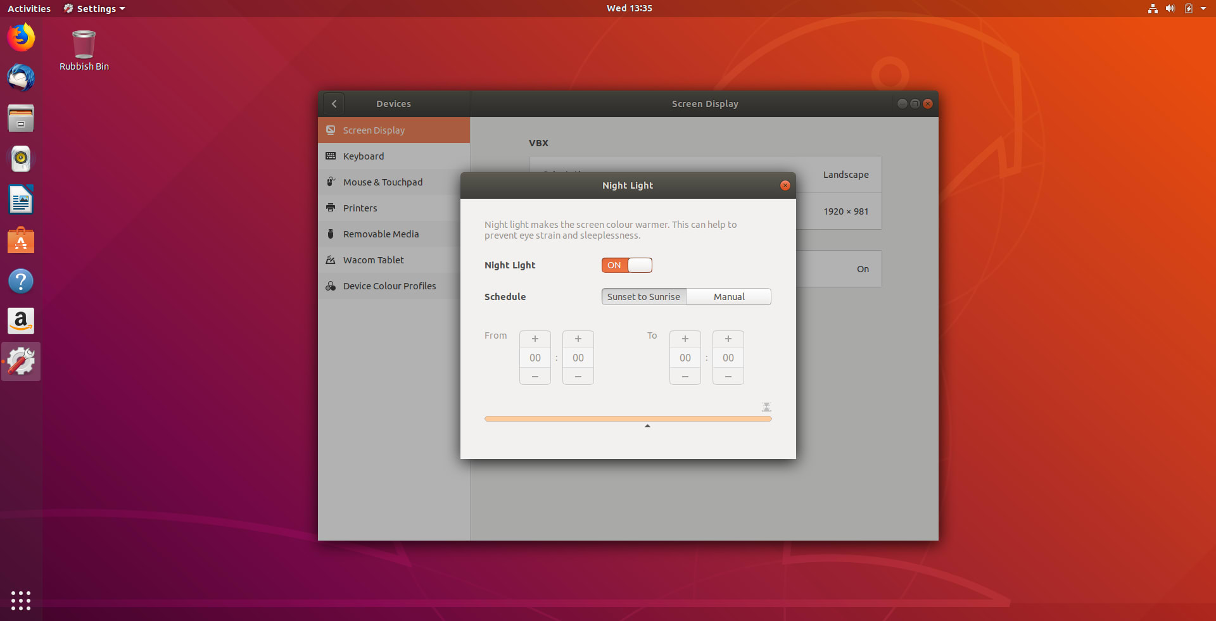The height and width of the screenshot is (621, 1216).
Task: Click Activities in the top bar
Action: pyautogui.click(x=29, y=8)
